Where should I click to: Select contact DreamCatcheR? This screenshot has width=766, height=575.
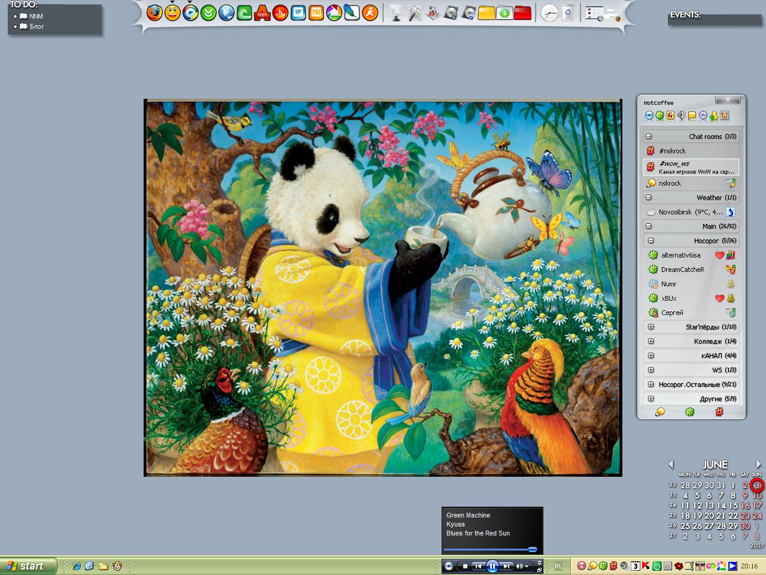click(x=691, y=270)
